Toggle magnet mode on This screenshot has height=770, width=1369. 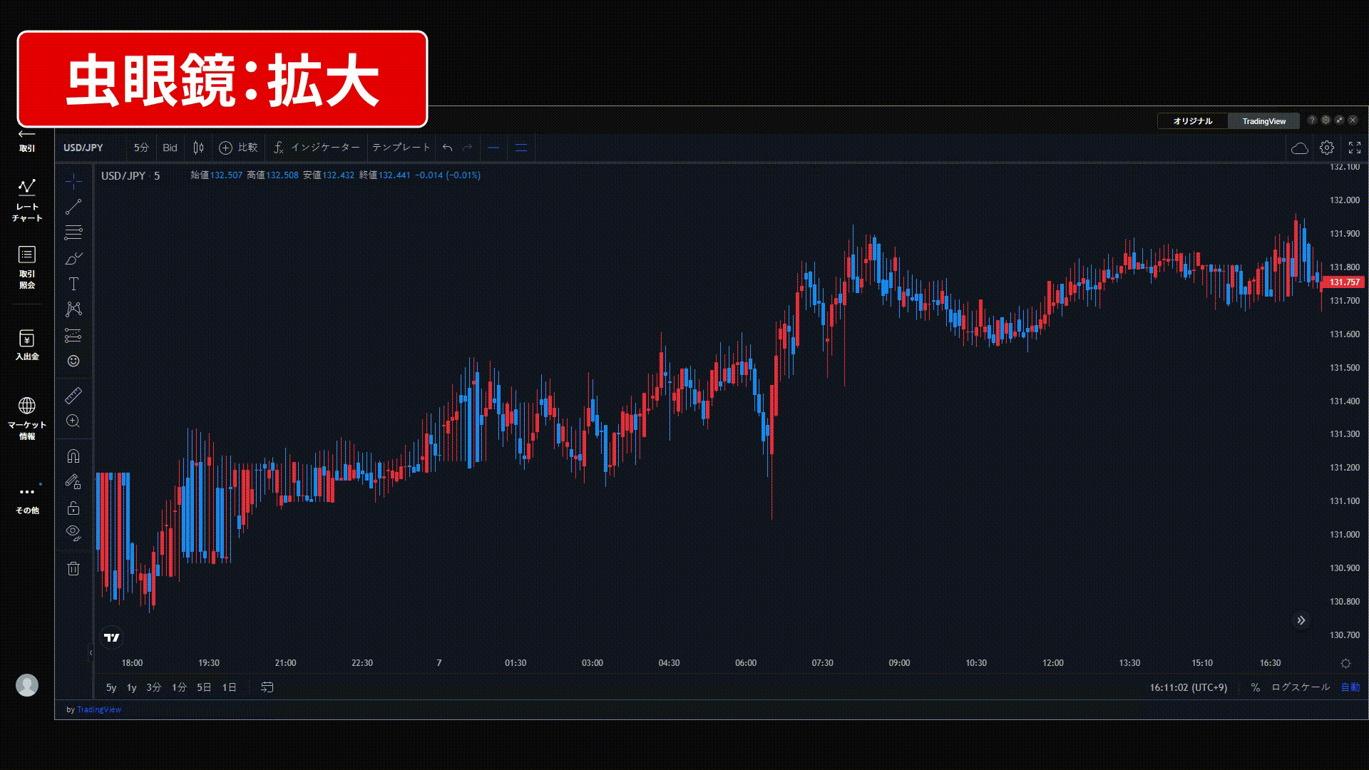click(x=73, y=456)
